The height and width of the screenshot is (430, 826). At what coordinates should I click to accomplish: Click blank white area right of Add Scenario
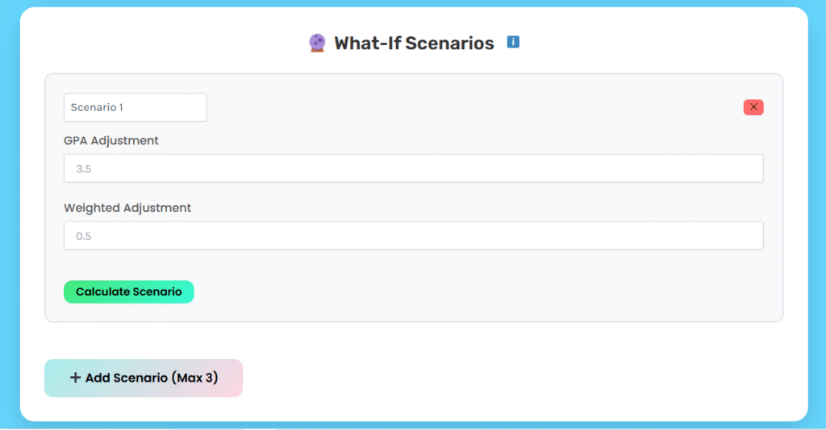[524, 378]
